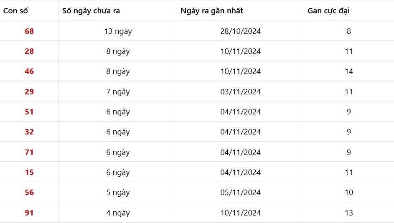Click the date 05/11/2024 cell
This screenshot has width=394, height=223.
pos(240,193)
